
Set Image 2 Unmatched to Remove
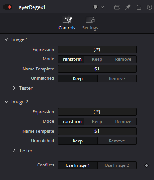point(117,141)
